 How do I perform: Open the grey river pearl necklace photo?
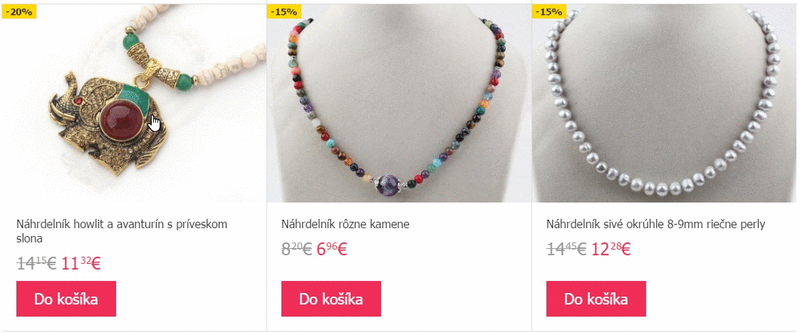tap(664, 103)
